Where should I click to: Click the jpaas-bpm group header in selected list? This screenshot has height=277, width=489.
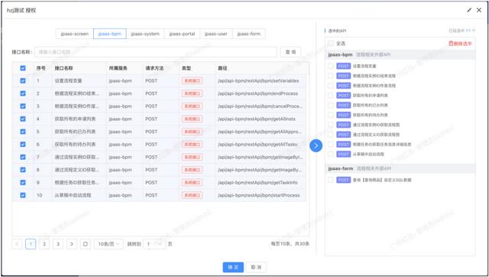point(400,54)
